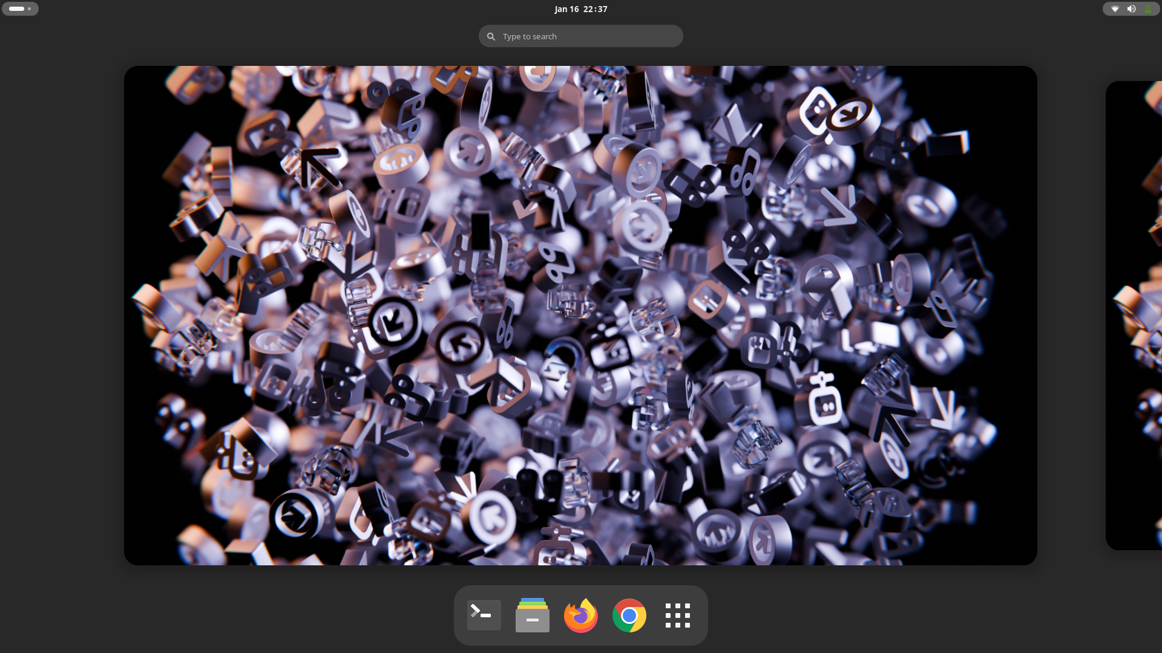Launch Firefox from the dash

pyautogui.click(x=580, y=616)
